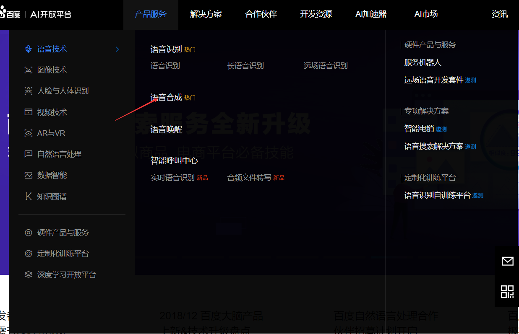The height and width of the screenshot is (334, 519).
Task: Click the image icon beside 图像技术
Action: pos(29,70)
